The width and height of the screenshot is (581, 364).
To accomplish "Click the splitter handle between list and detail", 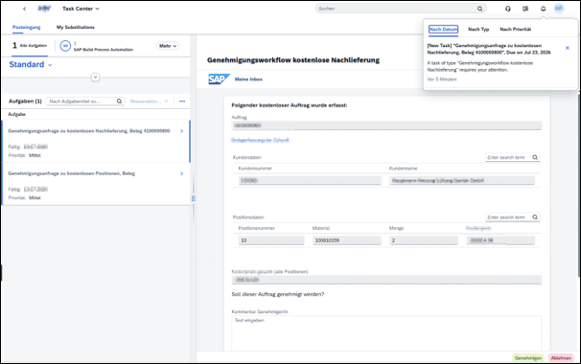I will [x=193, y=198].
